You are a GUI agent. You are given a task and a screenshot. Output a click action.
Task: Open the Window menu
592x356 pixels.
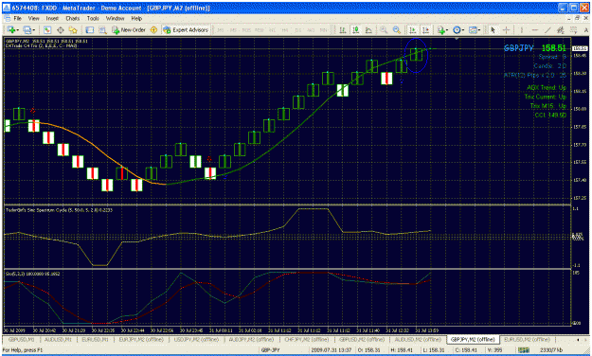[x=115, y=18]
